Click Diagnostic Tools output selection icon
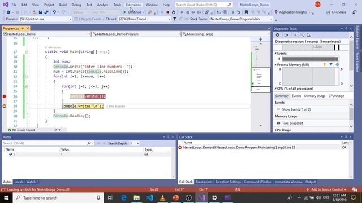Image resolution: width=362 pixels, height=203 pixels. tap(286, 35)
